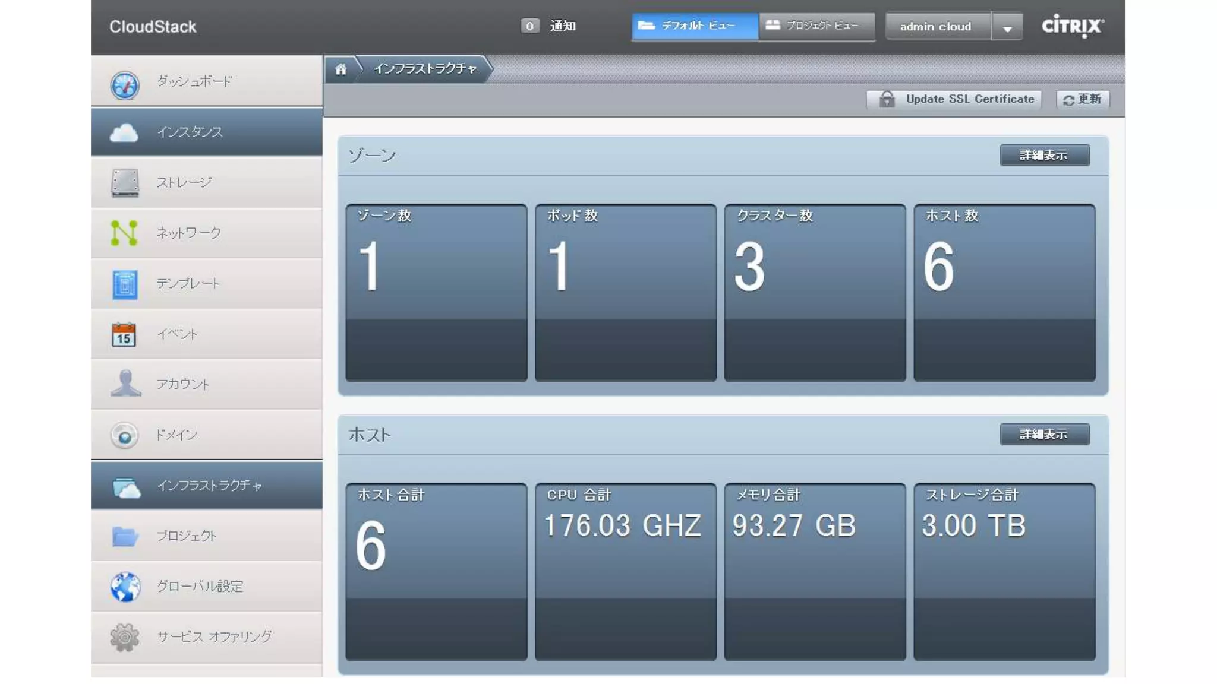This screenshot has height=684, width=1217.
Task: Click the Domain disc icon
Action: coord(124,436)
